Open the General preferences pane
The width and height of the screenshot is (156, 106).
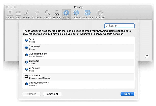[x=10, y=14]
